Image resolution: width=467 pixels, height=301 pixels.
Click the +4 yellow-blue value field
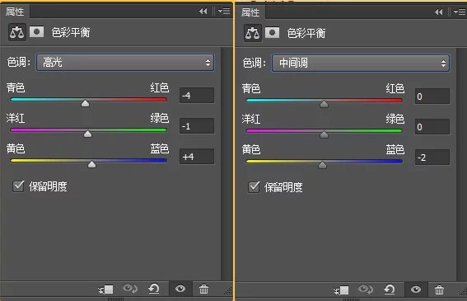pyautogui.click(x=197, y=157)
